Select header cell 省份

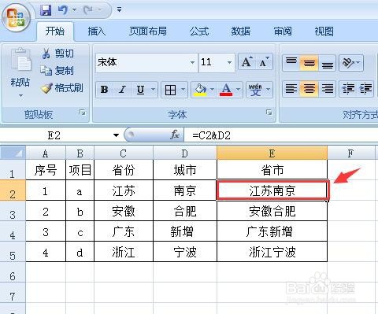[x=124, y=170]
